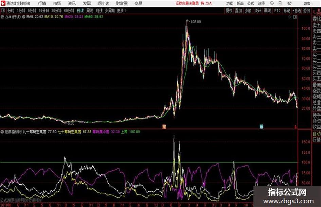321x207 pixels.
Task: Open the 公式 menu
Action: [251, 3]
